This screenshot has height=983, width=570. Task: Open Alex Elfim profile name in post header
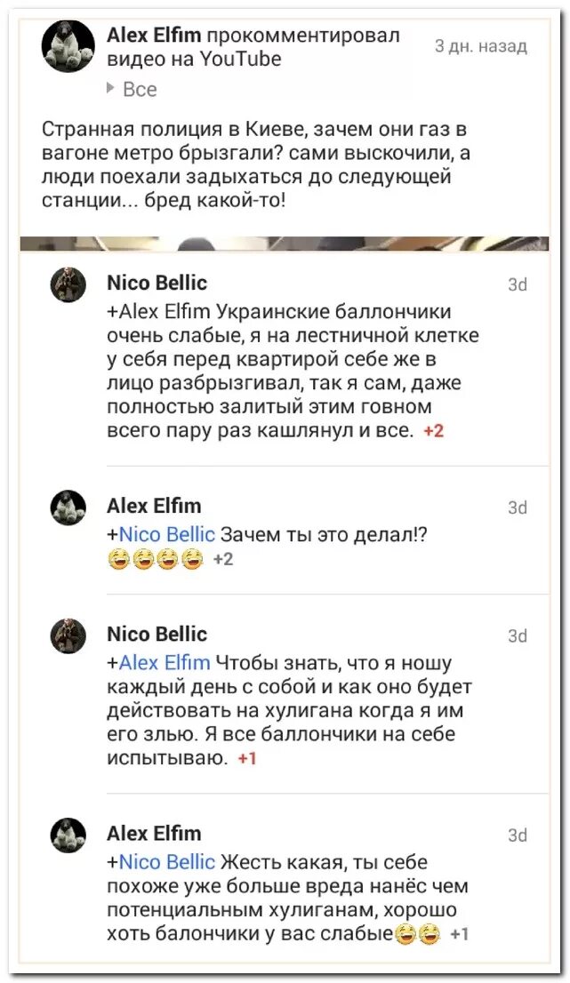(155, 35)
